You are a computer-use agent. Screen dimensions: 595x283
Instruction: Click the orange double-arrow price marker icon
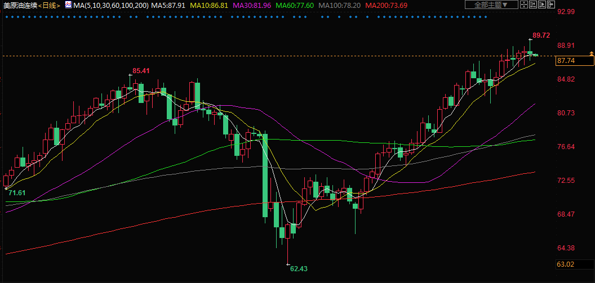[591, 53]
